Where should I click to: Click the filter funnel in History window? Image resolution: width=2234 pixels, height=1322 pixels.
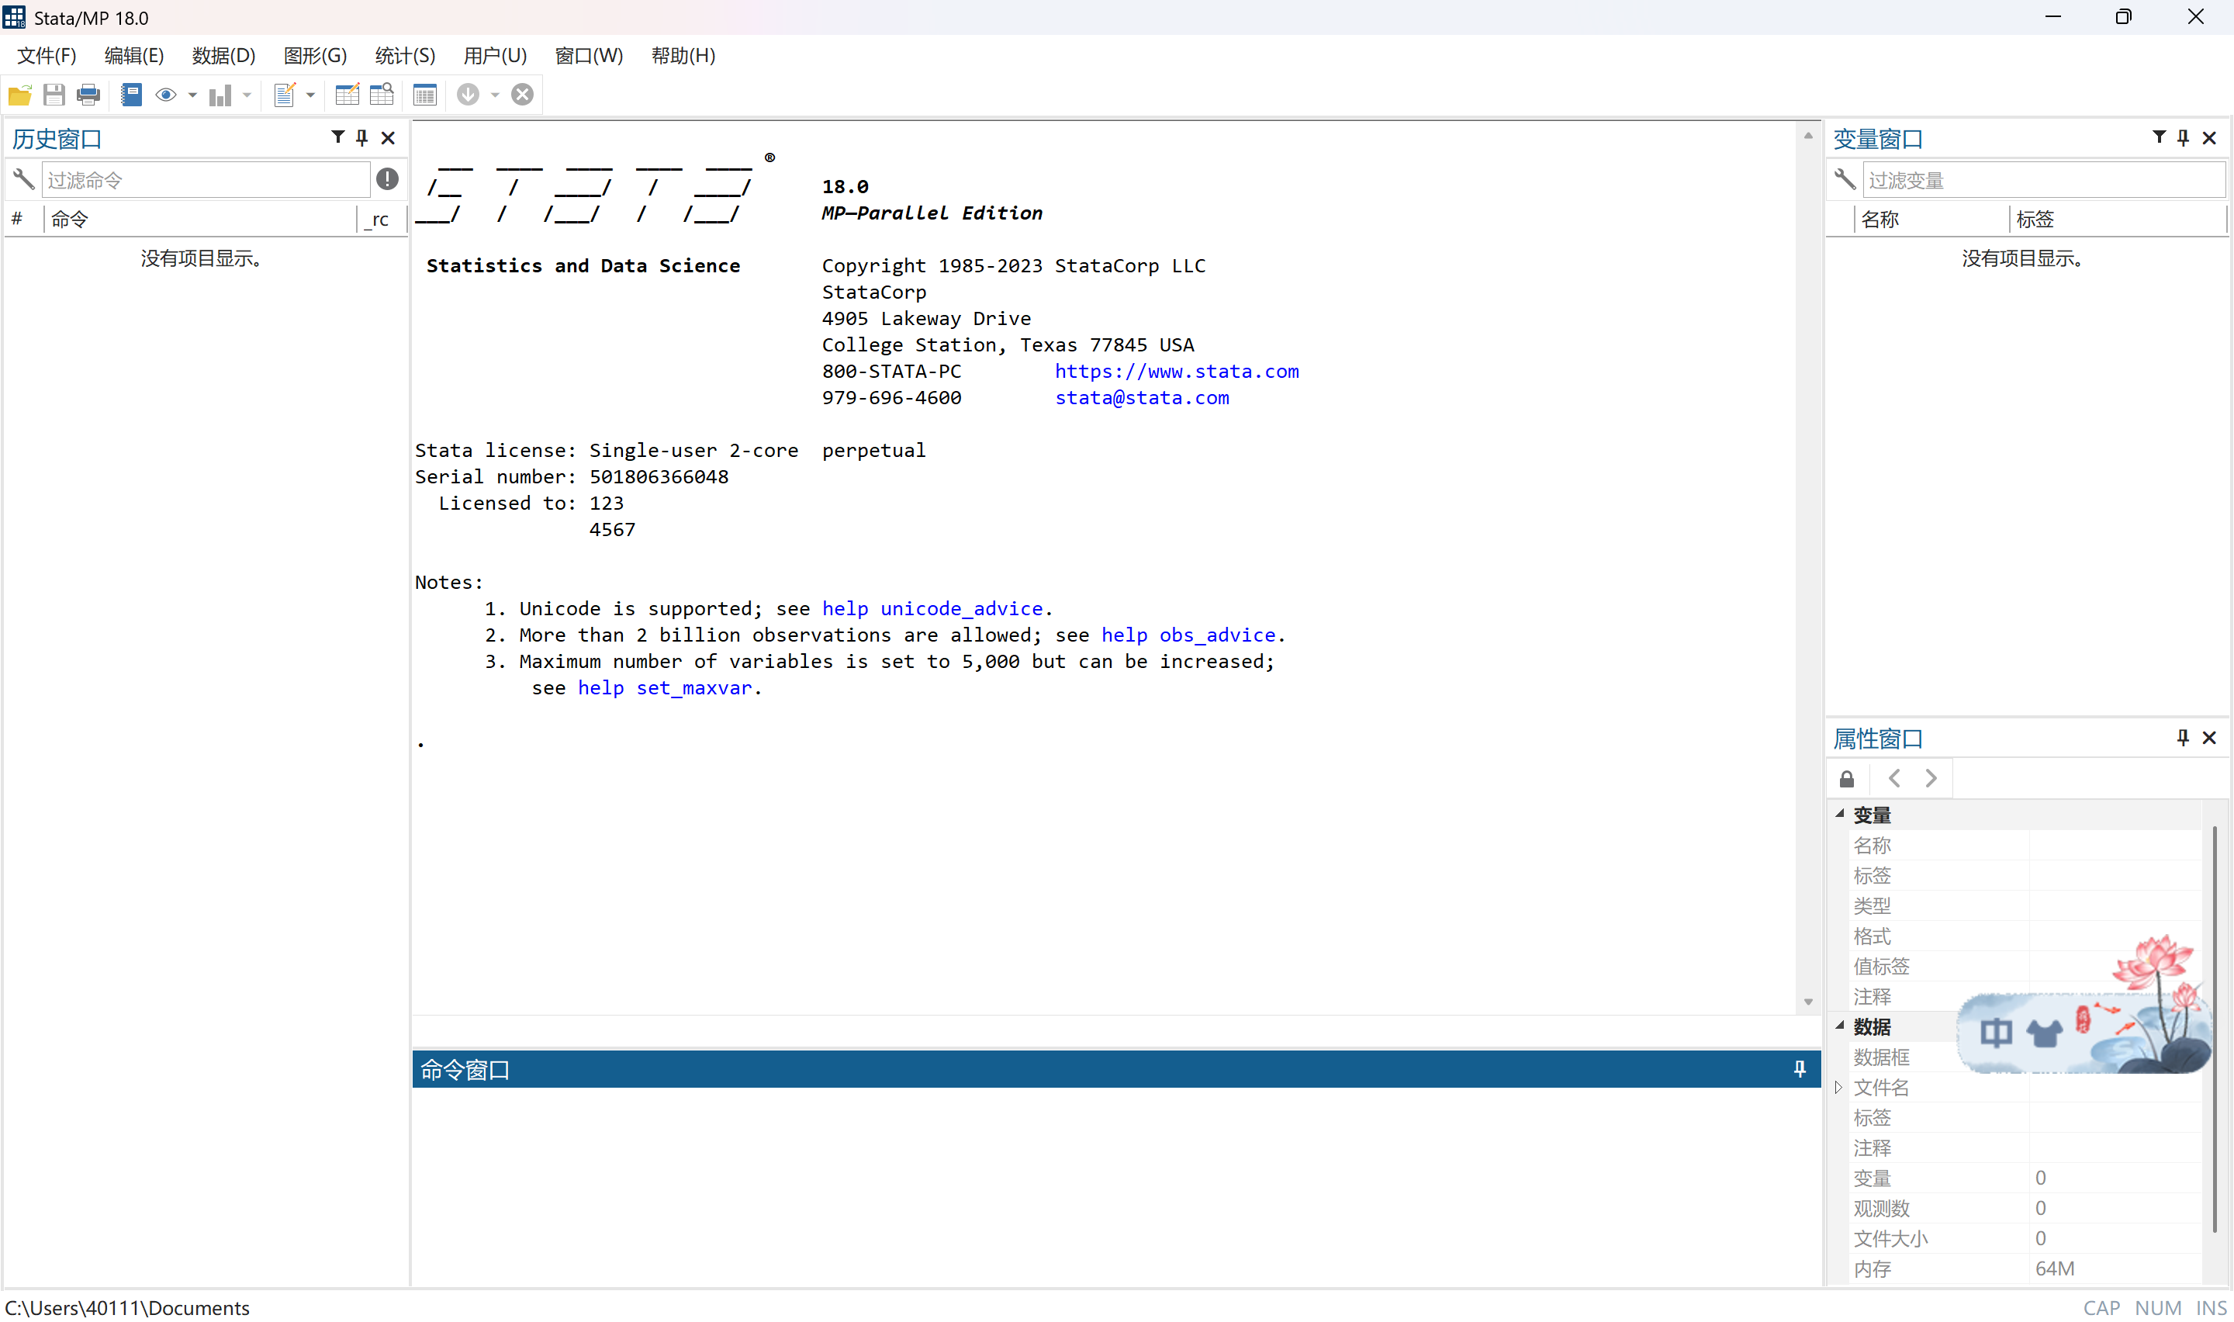click(337, 137)
